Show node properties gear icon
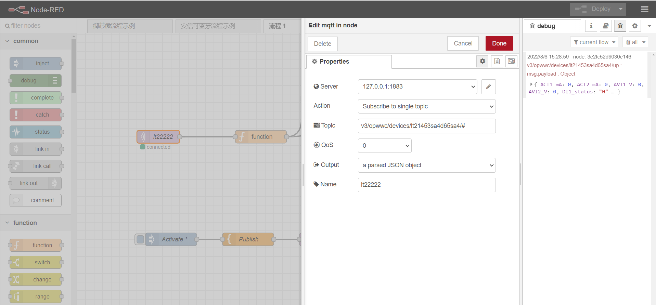Image resolution: width=656 pixels, height=305 pixels. click(483, 61)
